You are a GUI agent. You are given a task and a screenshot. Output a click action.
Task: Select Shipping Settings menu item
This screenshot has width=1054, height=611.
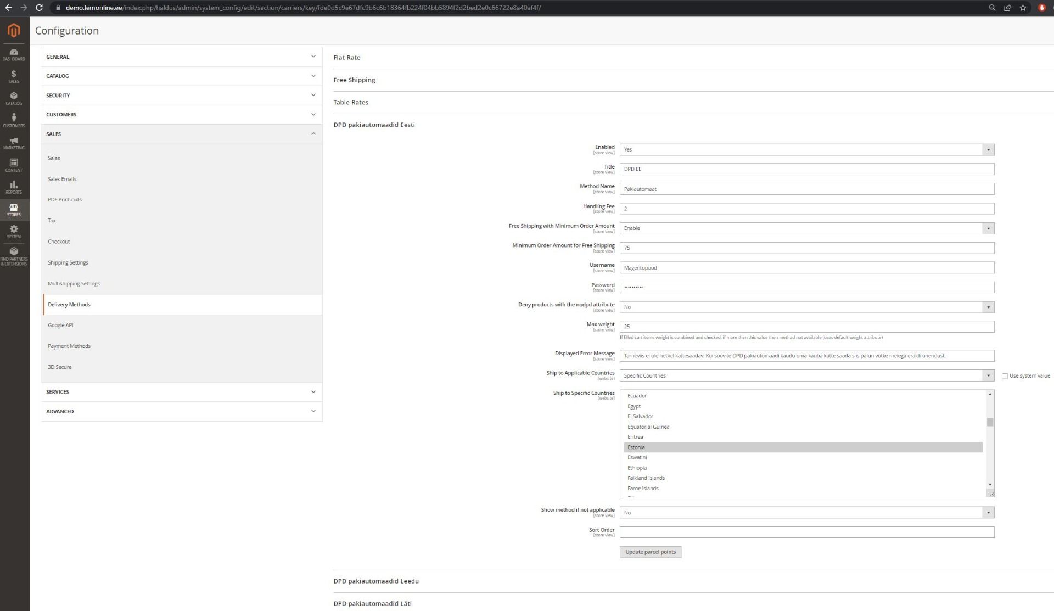[68, 262]
